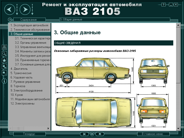The height and width of the screenshot is (138, 184).
Task: Click the print icon in left sidebar
Action: click(x=4, y=47)
